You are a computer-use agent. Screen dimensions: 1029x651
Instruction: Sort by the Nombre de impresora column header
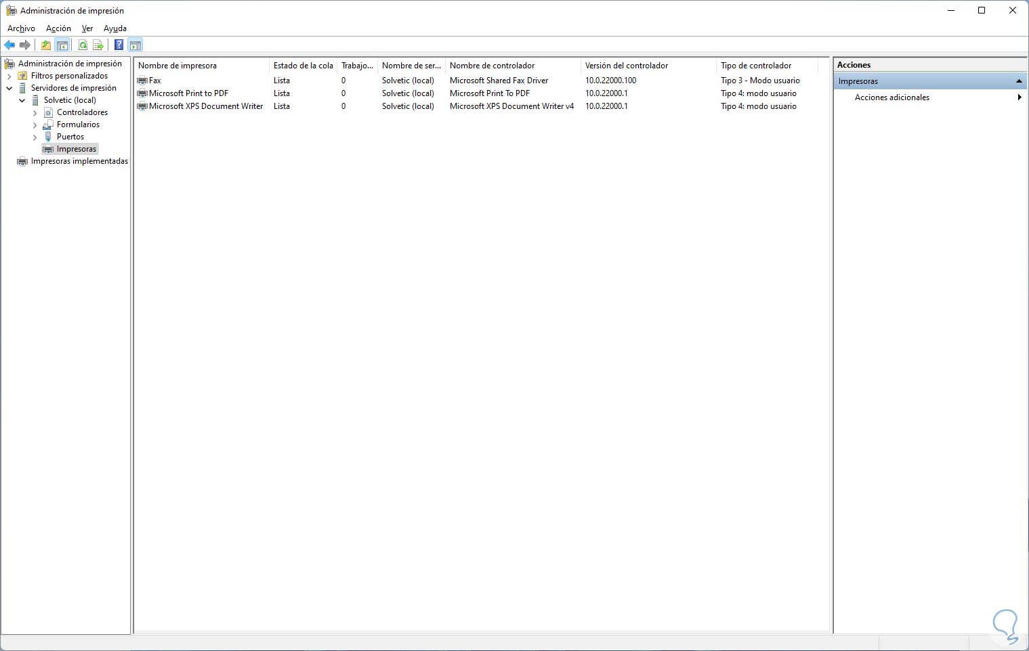202,66
